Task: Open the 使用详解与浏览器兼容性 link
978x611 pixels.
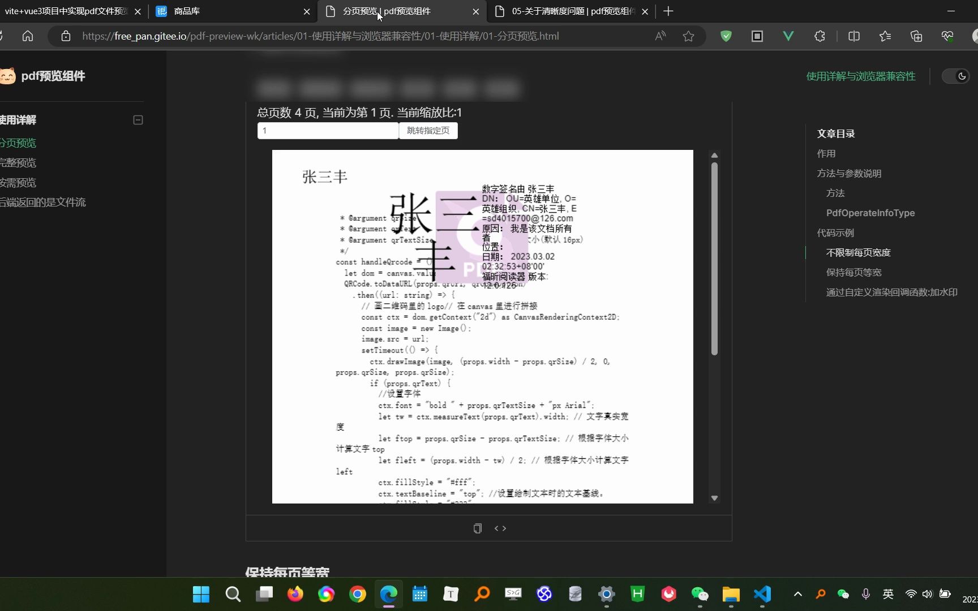Action: (860, 76)
